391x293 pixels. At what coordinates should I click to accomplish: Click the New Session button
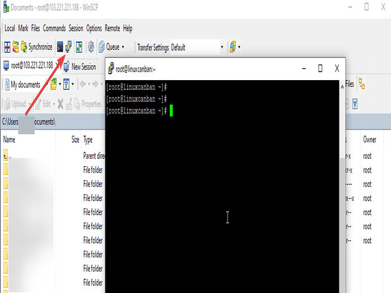point(80,66)
